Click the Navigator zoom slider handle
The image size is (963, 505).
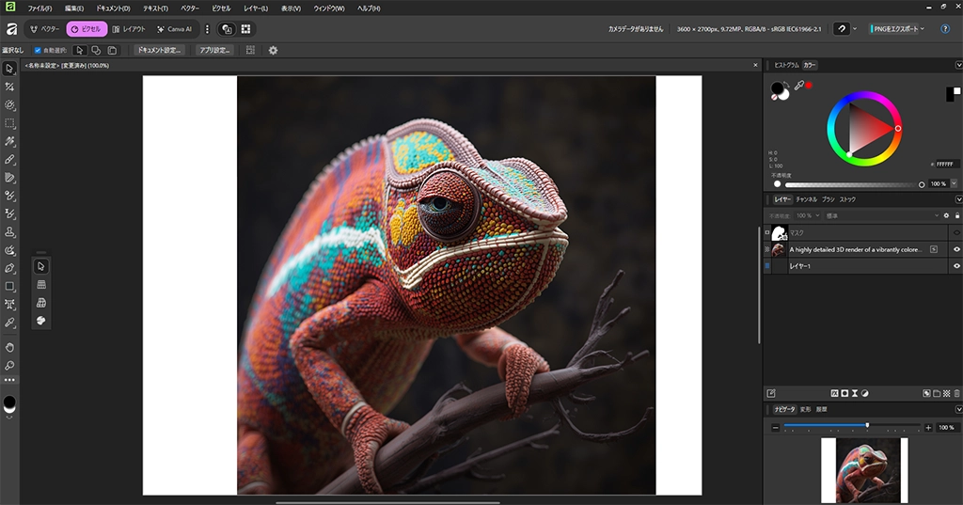click(867, 426)
